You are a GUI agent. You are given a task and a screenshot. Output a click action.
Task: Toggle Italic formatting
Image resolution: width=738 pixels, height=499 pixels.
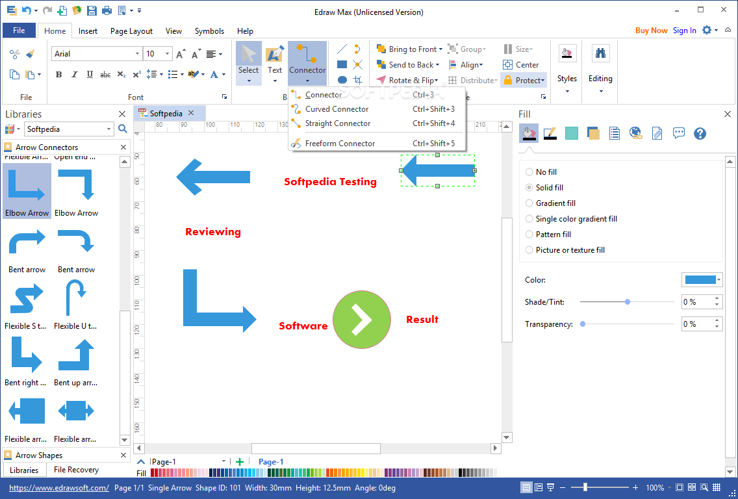[74, 74]
